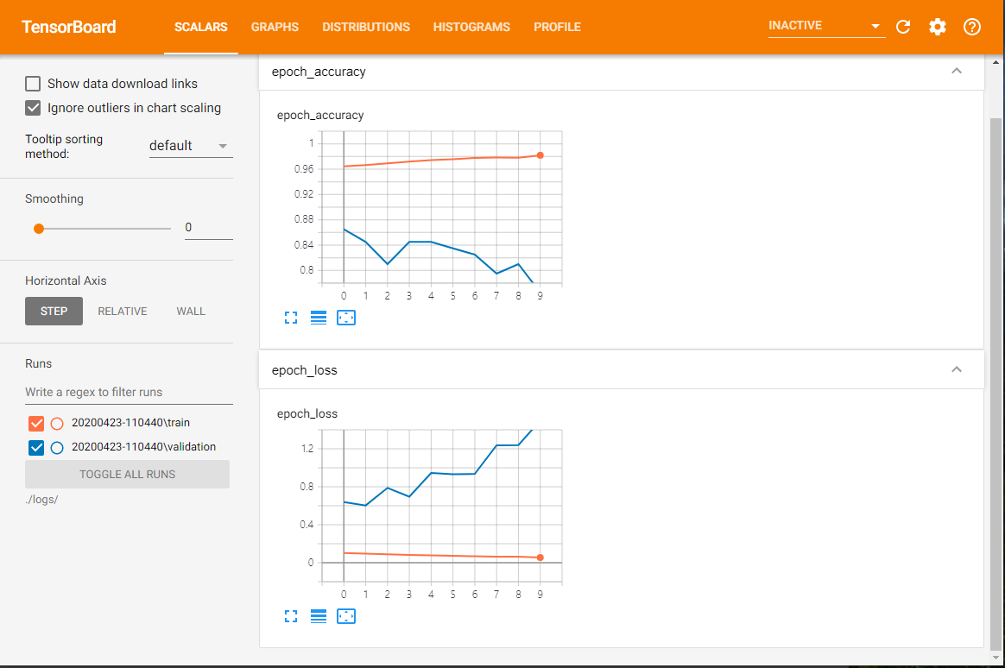Select only the validation run radio circle

pos(57,448)
